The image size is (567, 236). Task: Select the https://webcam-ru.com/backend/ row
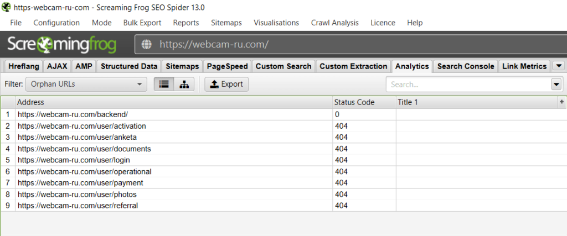tap(283, 114)
